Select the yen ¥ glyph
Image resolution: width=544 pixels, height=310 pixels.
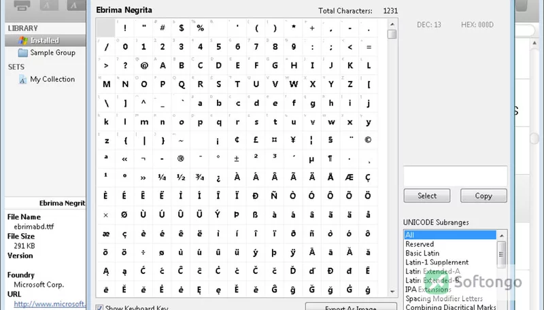point(294,140)
